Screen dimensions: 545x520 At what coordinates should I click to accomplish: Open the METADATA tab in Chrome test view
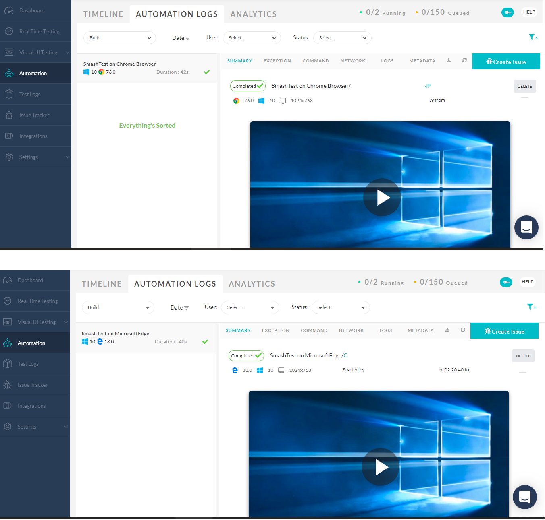[x=422, y=61]
